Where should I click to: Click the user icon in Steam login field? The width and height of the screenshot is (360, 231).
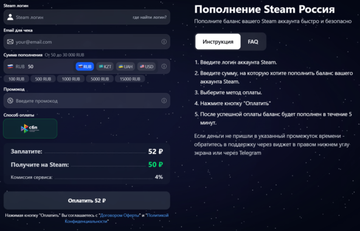tap(10, 17)
